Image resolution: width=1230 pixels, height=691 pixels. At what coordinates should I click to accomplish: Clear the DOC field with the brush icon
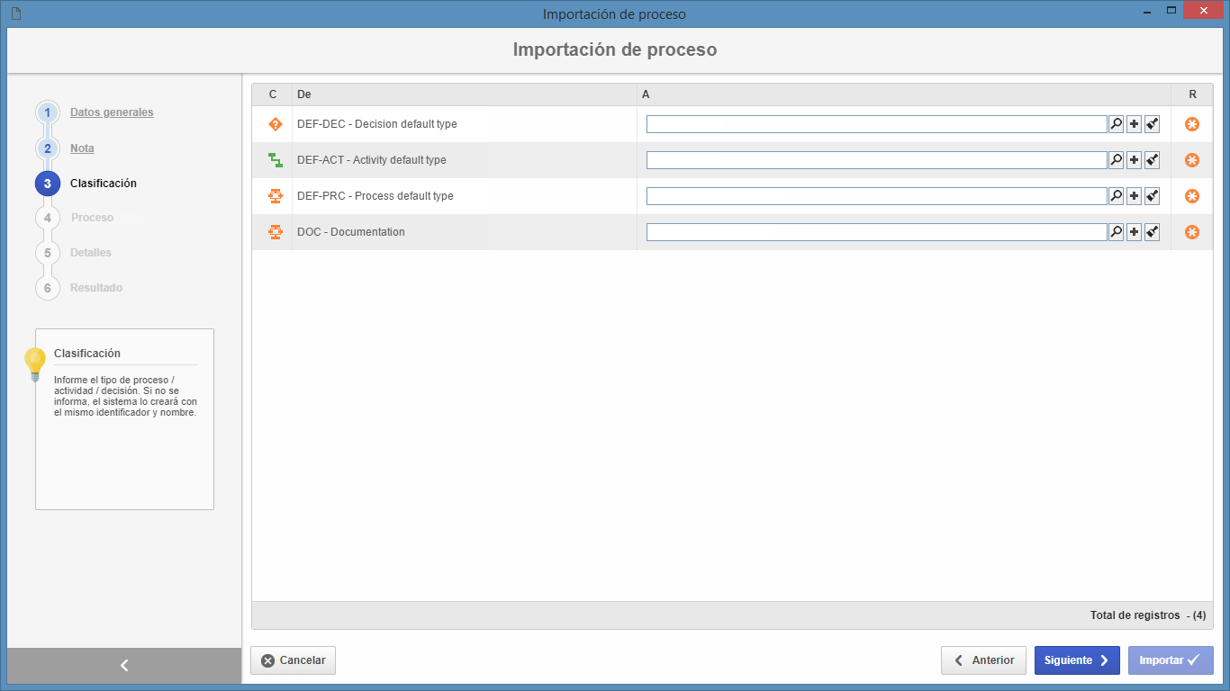[x=1152, y=232]
